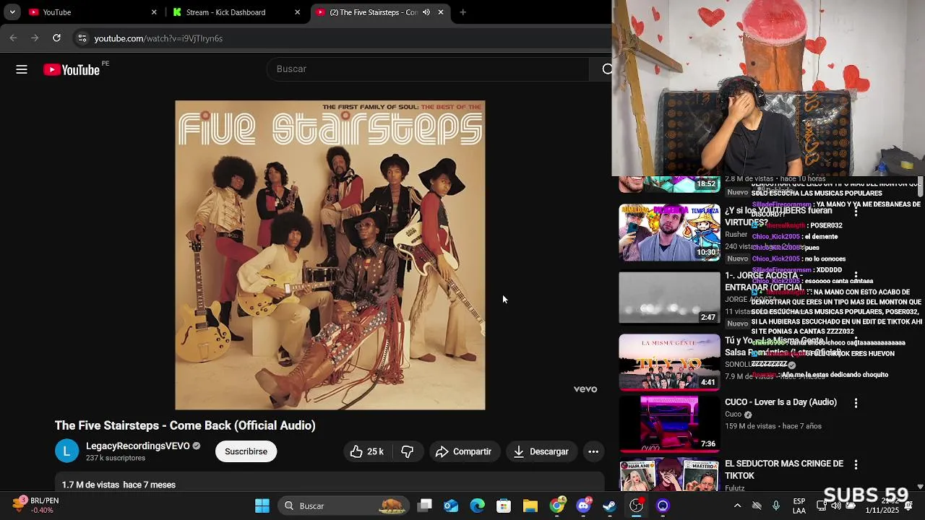The image size is (925, 520).
Task: Open the Cuco channel name link
Action: (x=733, y=415)
